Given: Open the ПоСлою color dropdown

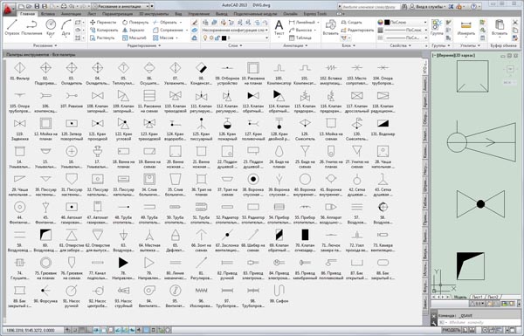Looking at the screenshot, I should pyautogui.click(x=405, y=22).
